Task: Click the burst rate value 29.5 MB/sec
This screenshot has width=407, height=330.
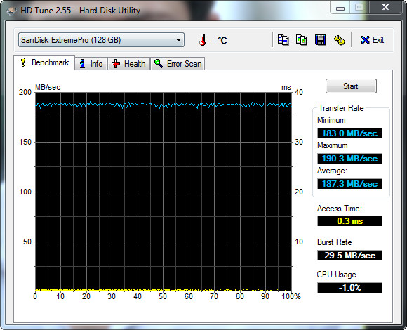Action: click(x=349, y=256)
